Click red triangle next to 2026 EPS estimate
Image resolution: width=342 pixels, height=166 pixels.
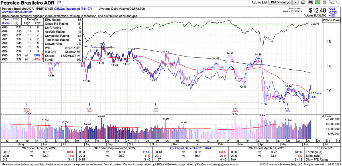point(42,59)
